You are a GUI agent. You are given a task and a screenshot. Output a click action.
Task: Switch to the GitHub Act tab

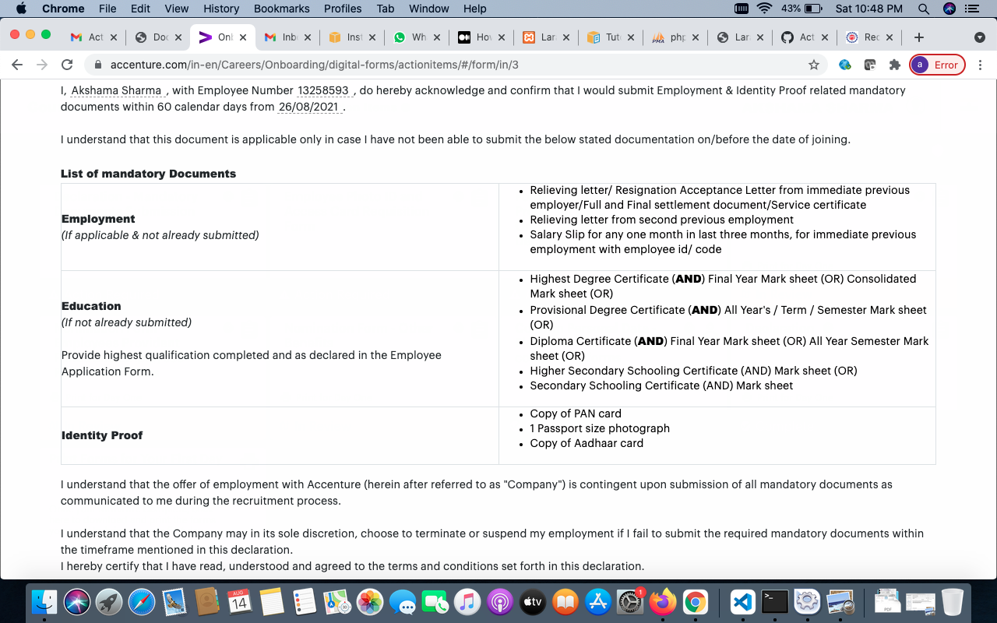(x=805, y=37)
